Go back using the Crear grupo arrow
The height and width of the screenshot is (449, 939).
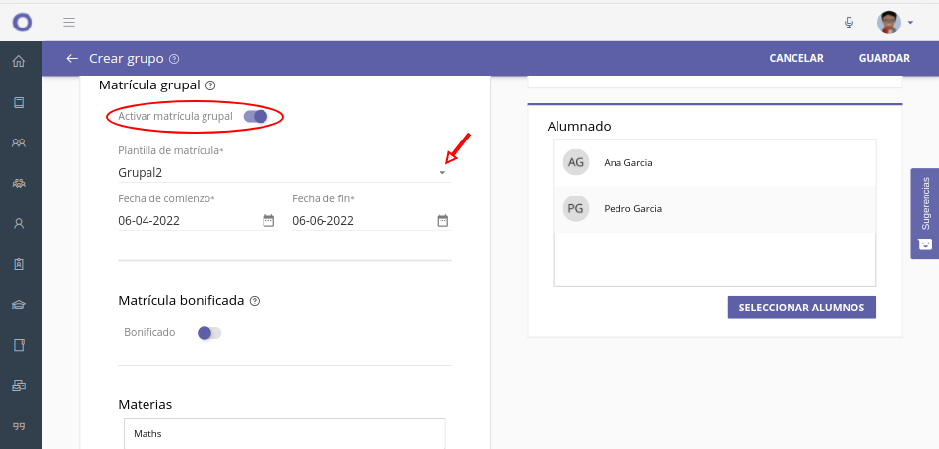[x=72, y=59]
